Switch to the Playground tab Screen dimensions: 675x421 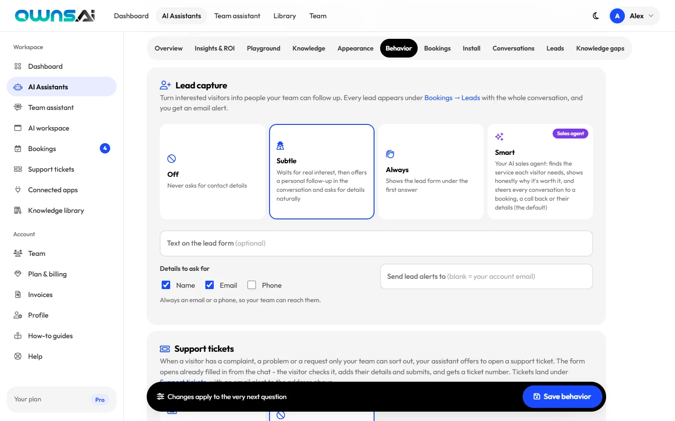(263, 48)
